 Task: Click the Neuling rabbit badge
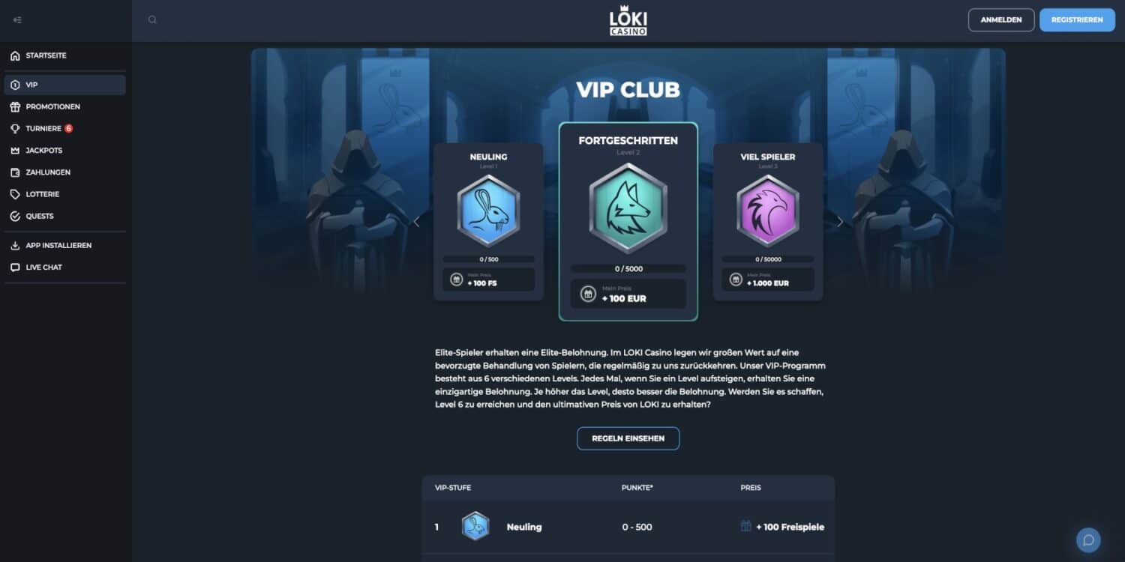tap(488, 211)
